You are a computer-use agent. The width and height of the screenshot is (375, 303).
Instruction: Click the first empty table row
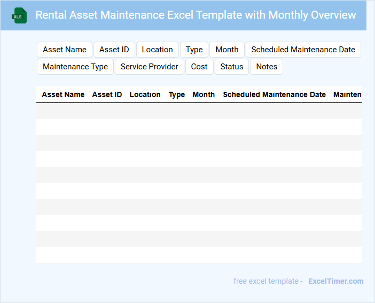199,111
